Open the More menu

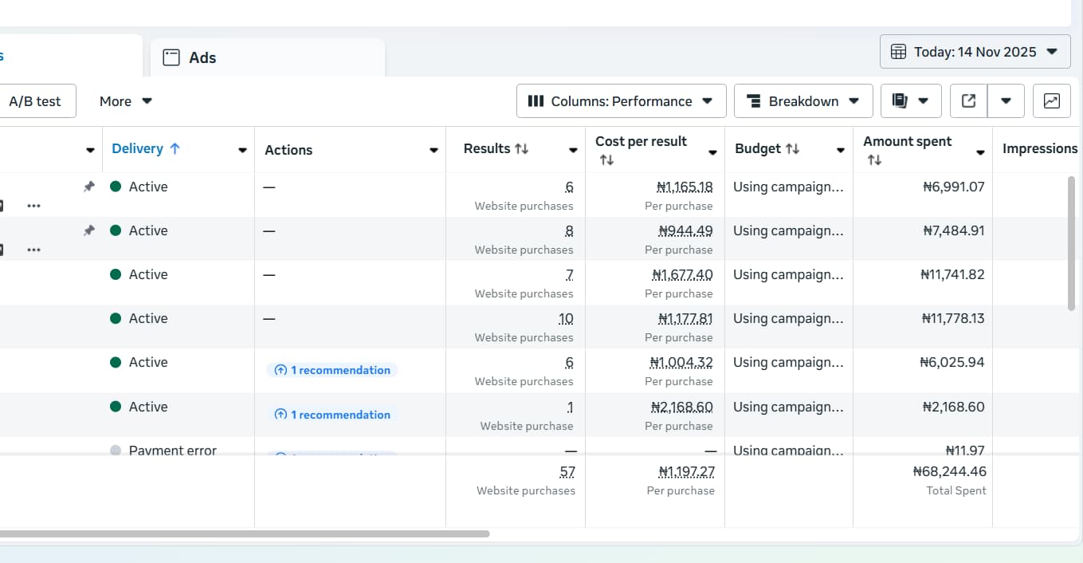click(125, 101)
